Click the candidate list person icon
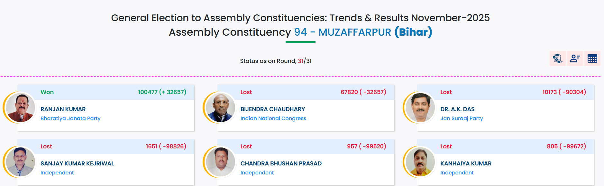Screen dimensions: 604x186 [575, 58]
